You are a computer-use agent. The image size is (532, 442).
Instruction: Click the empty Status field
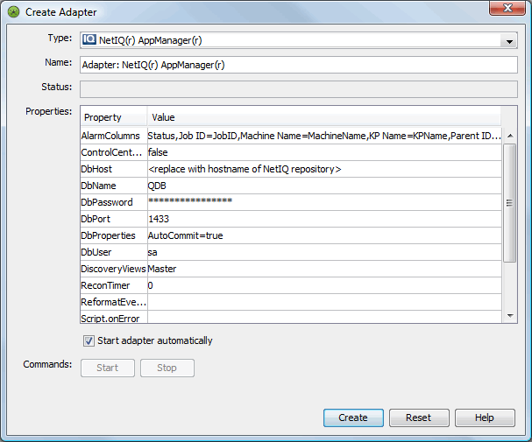click(x=299, y=89)
